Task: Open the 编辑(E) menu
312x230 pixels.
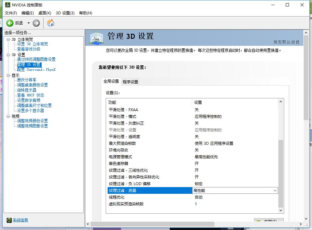Action: point(28,13)
